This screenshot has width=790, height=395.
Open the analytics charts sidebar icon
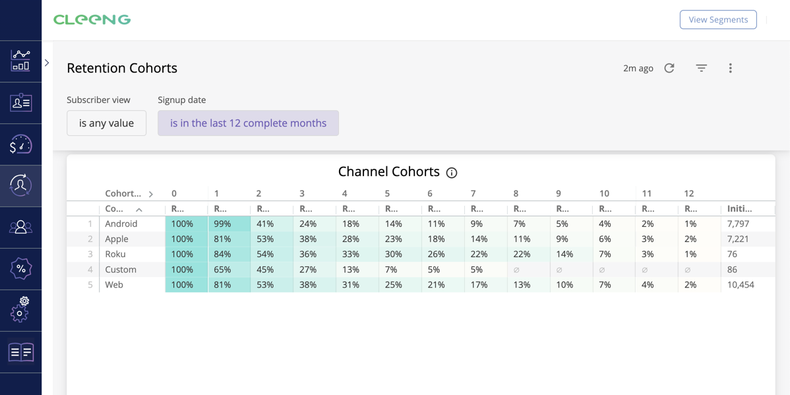[20, 61]
